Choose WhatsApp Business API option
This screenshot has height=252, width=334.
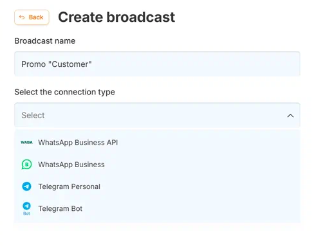click(157, 143)
